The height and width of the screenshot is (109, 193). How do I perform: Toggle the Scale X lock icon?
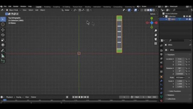click(186, 81)
